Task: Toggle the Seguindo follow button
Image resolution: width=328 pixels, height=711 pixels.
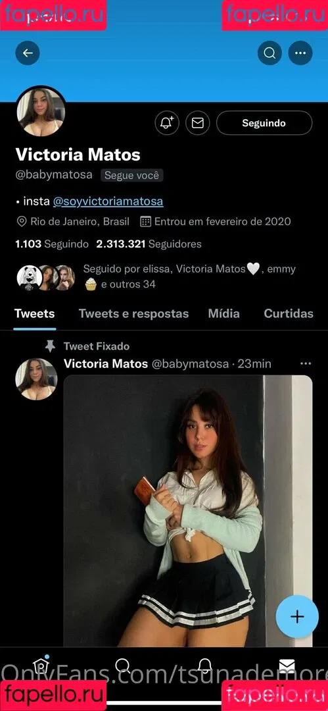Action: pyautogui.click(x=264, y=123)
